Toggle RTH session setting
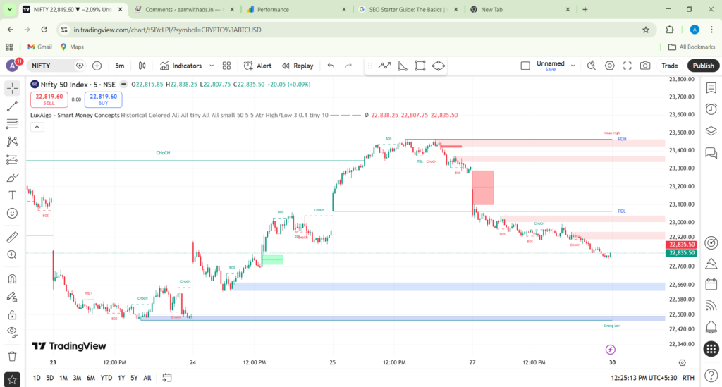 (688, 378)
